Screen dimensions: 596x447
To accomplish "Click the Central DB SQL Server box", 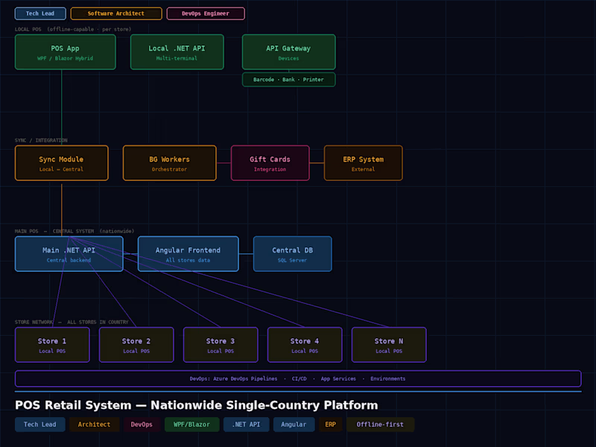I will tap(293, 254).
